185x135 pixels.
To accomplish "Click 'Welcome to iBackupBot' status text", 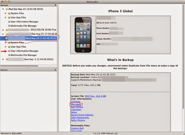I will point(11,133).
